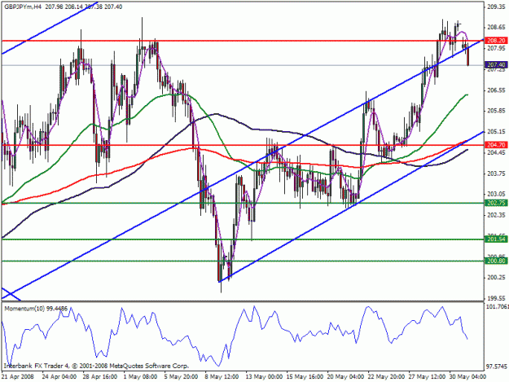509x382 pixels.
Task: Click the 200.80 green support price label
Action: click(x=496, y=261)
